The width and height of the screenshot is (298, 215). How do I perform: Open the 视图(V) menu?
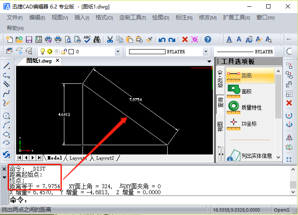tap(60, 18)
